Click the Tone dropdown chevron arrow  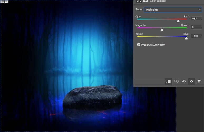(200, 10)
